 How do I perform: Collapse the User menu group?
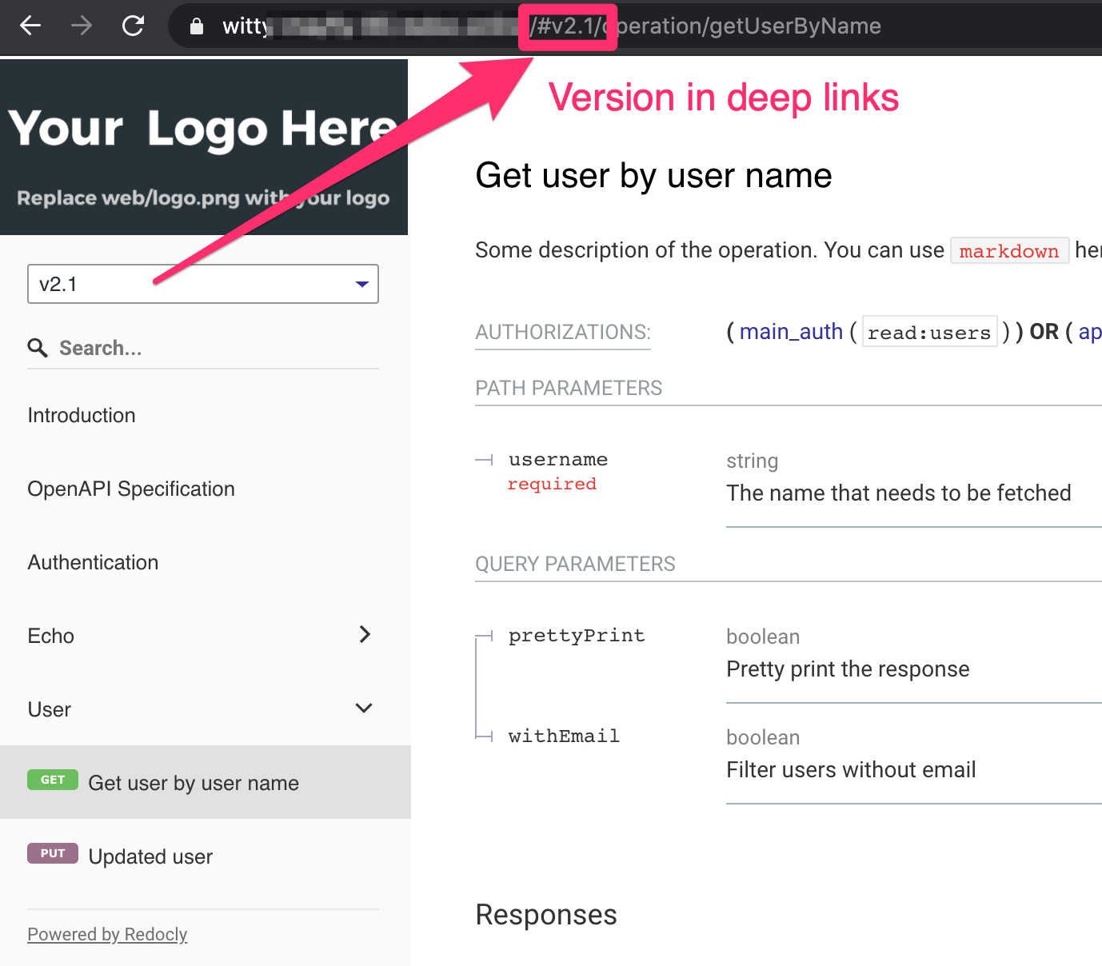tap(204, 709)
